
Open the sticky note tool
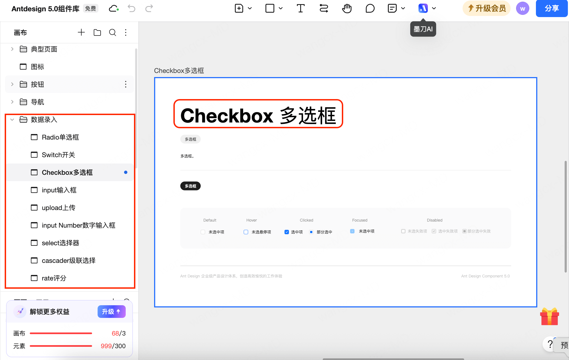point(392,8)
